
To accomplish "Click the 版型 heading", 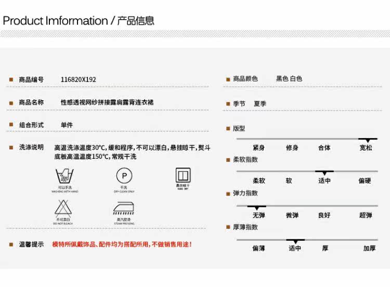I will (239, 128).
